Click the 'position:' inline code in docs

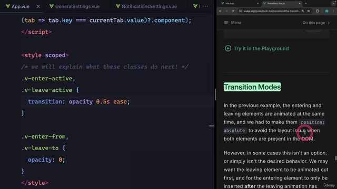click(x=312, y=122)
